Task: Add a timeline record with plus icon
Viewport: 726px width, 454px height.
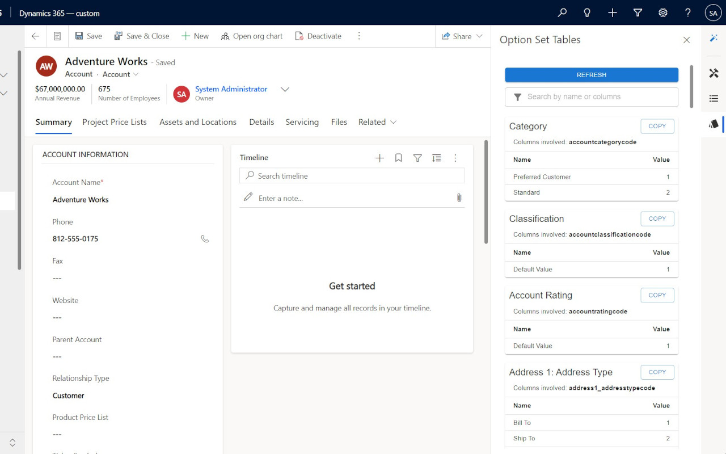Action: [380, 158]
